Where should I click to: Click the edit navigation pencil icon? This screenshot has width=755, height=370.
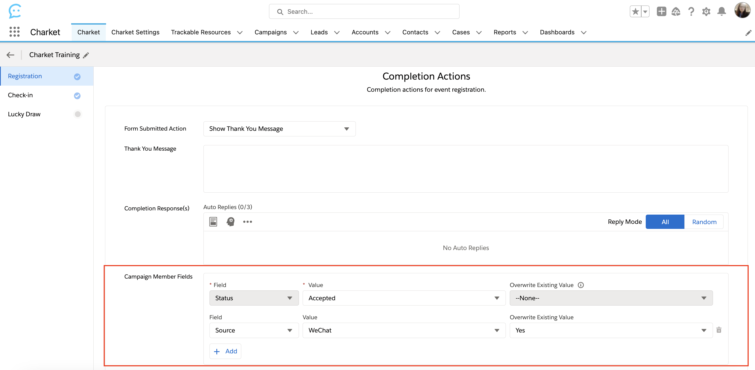click(x=748, y=33)
